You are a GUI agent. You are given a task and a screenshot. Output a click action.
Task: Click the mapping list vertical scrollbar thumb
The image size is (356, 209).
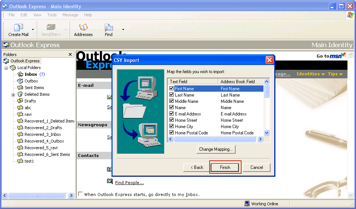(267, 91)
